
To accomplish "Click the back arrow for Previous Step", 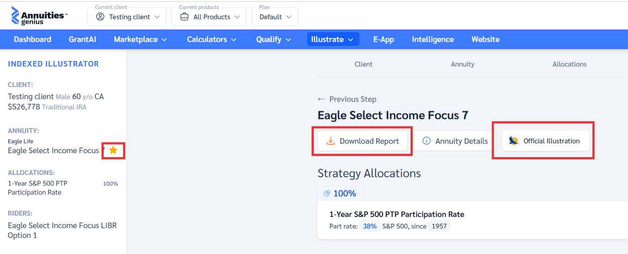I will pos(321,99).
